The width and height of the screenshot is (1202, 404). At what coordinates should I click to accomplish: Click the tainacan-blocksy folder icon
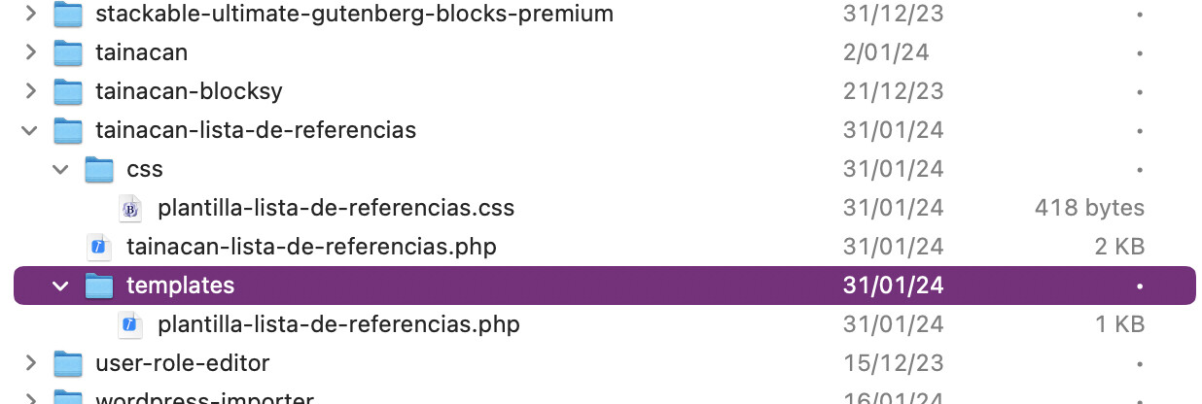coord(67,91)
